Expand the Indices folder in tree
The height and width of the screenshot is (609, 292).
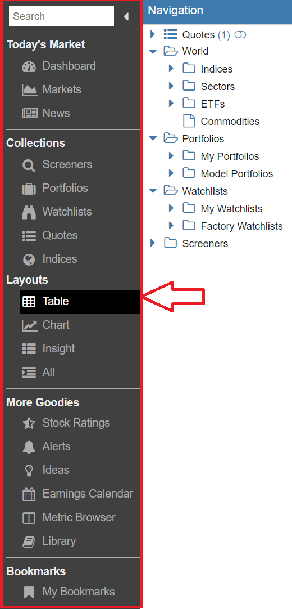171,69
